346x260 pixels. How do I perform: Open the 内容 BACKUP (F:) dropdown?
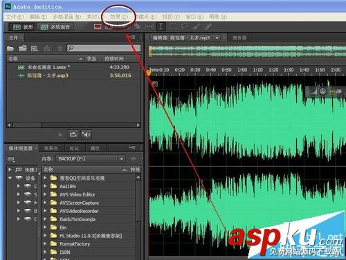point(91,158)
